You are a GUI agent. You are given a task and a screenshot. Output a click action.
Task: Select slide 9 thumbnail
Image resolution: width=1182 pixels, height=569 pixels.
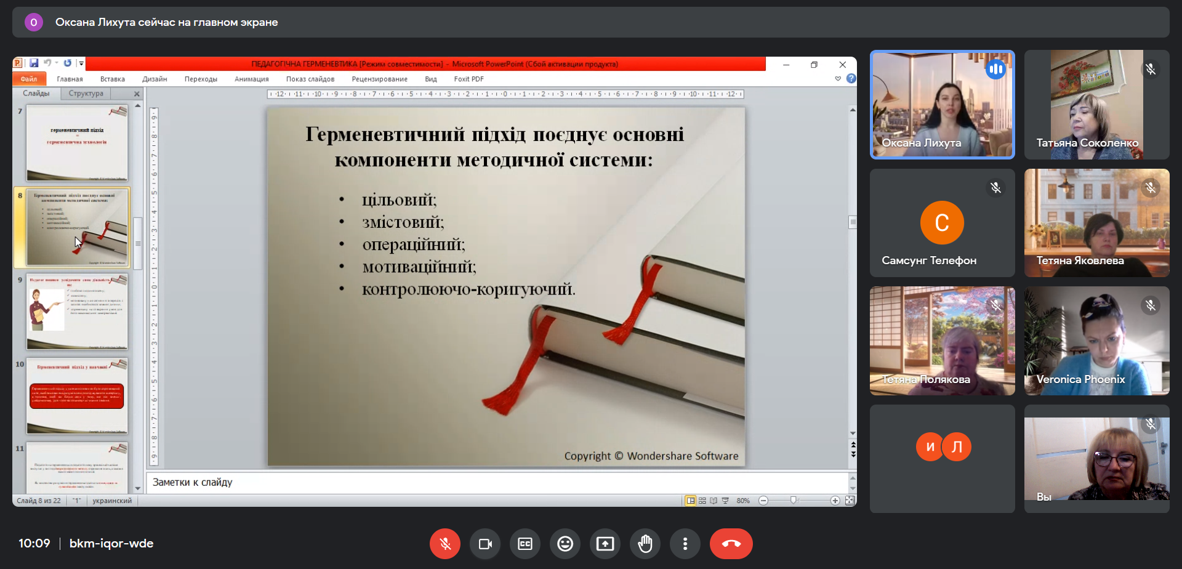[x=77, y=312]
